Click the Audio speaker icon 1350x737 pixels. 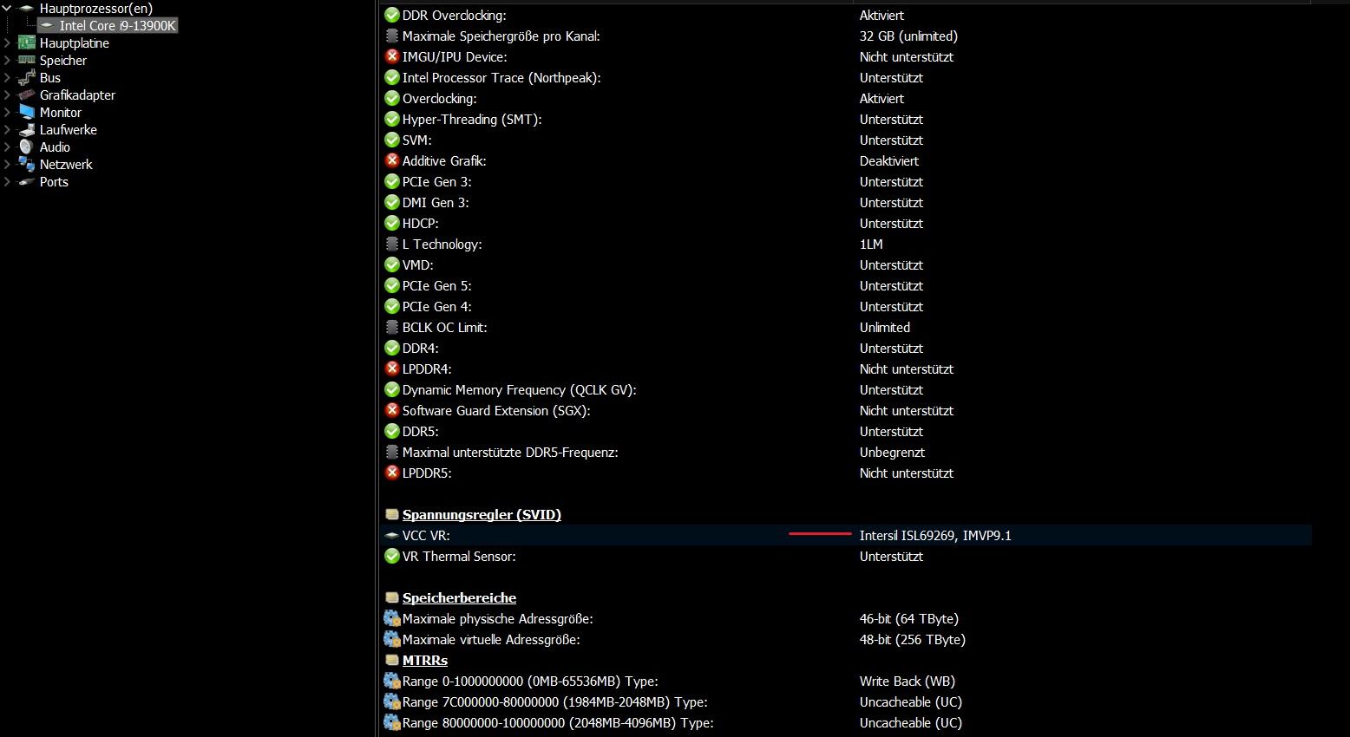pos(27,147)
